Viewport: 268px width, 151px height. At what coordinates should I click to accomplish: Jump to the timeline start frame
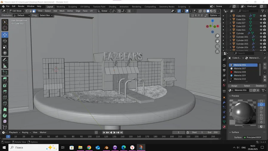point(104,132)
